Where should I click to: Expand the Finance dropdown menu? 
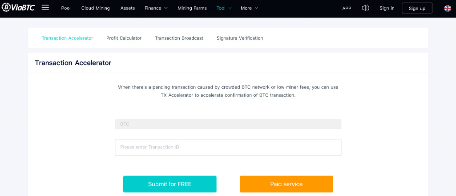pyautogui.click(x=156, y=8)
